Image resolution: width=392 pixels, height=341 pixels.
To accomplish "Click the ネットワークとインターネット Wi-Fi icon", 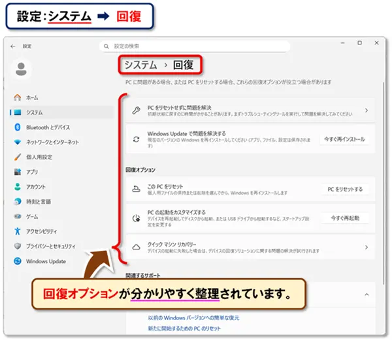I will (18, 142).
